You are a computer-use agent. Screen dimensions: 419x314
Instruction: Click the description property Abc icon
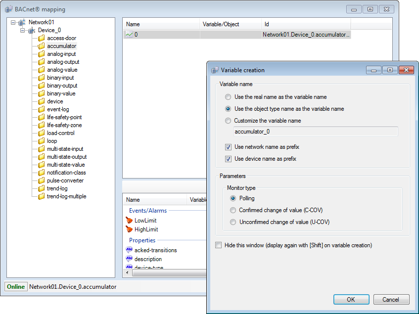point(129,259)
